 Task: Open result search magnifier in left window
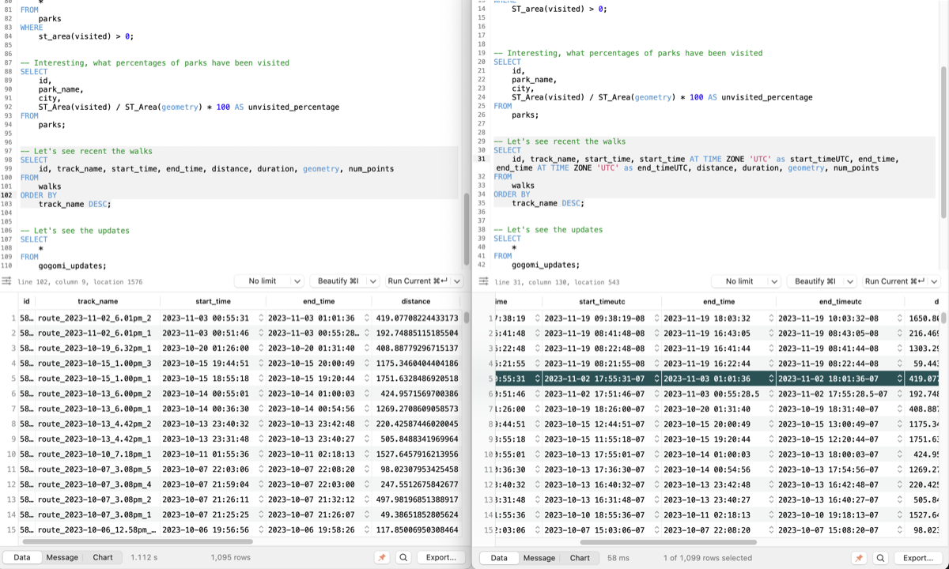pyautogui.click(x=403, y=557)
